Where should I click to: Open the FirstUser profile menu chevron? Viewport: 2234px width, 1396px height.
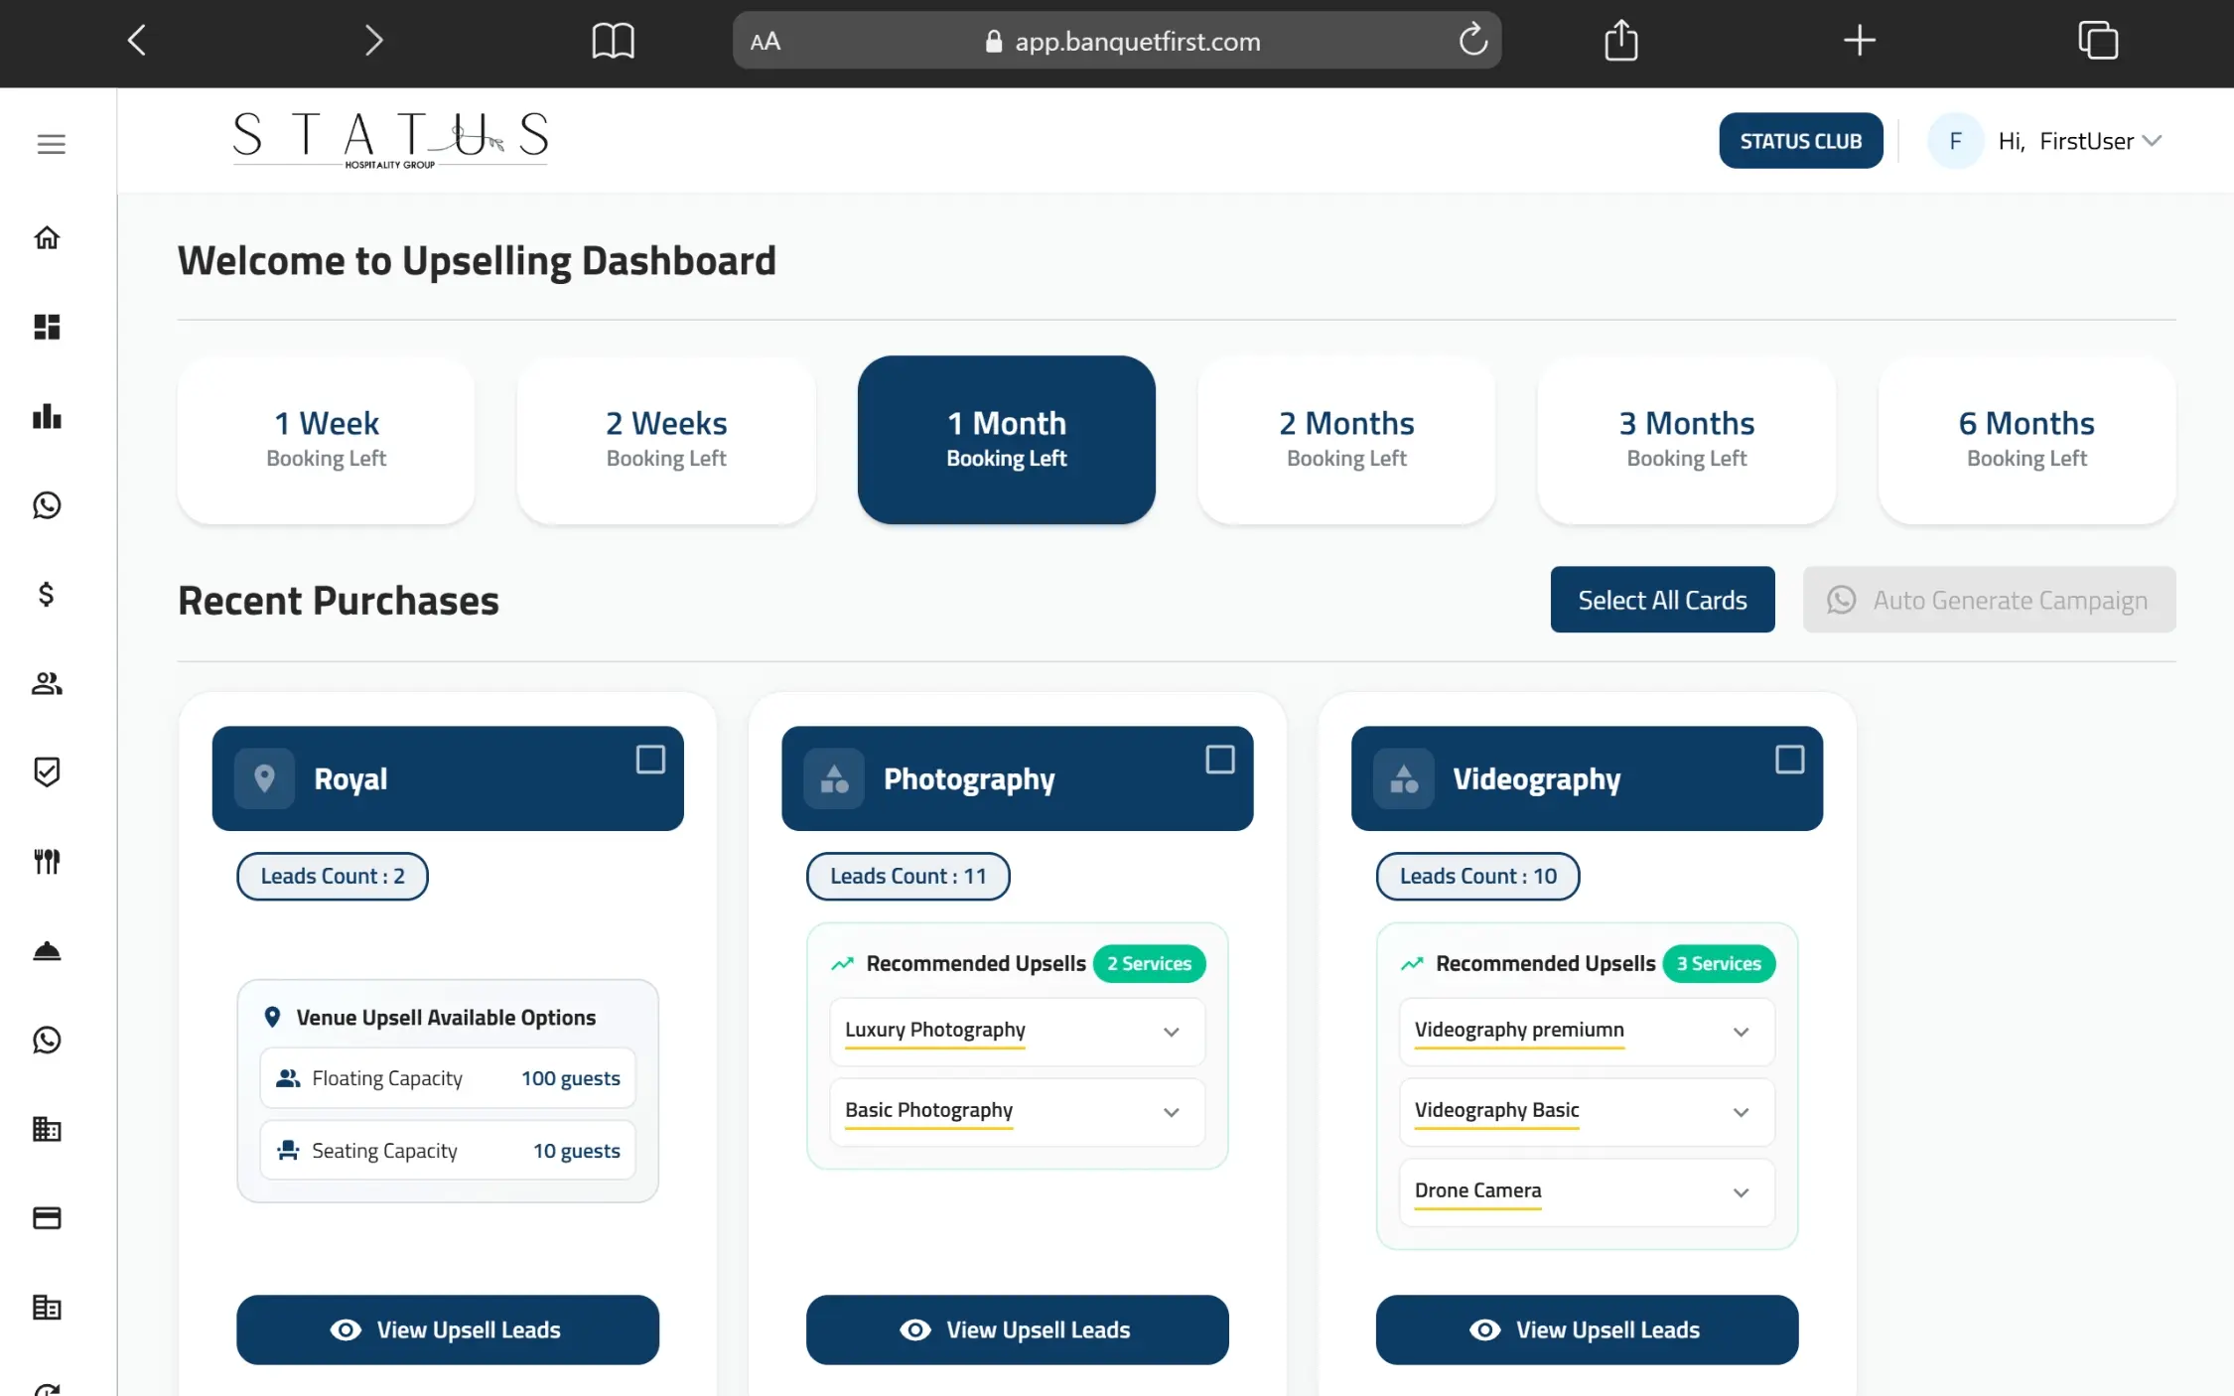[x=2153, y=140]
